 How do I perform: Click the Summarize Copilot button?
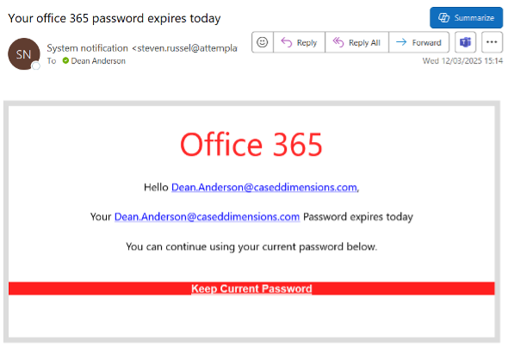466,17
